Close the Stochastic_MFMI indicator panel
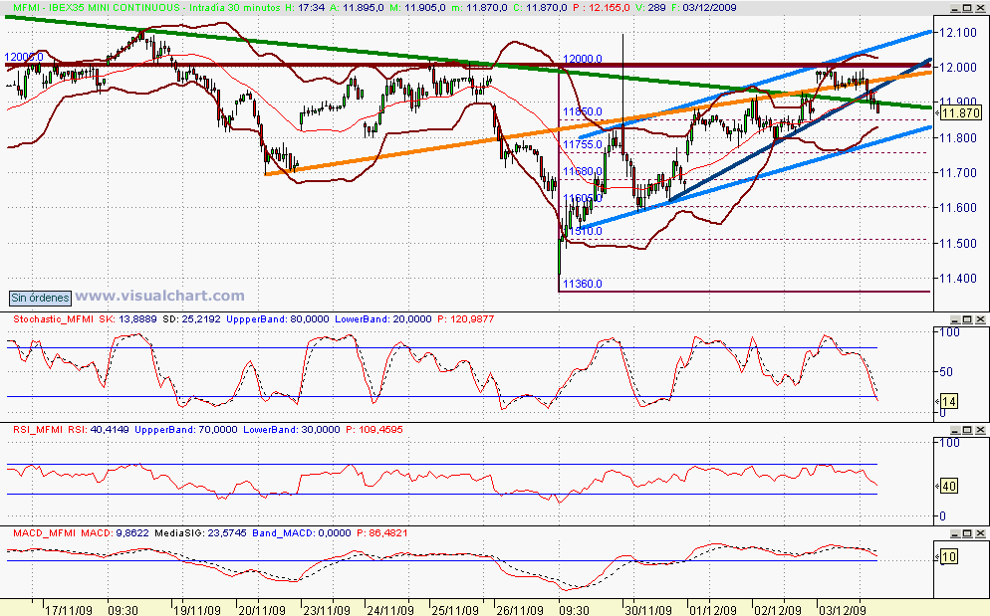This screenshot has width=990, height=616. point(980,320)
